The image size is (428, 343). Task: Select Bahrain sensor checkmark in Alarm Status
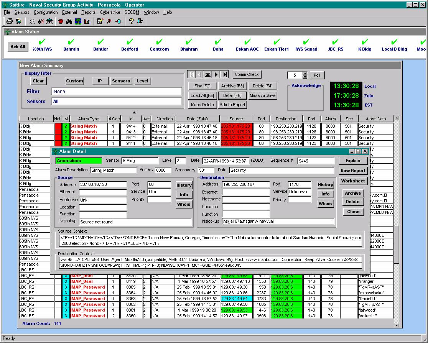(x=71, y=42)
